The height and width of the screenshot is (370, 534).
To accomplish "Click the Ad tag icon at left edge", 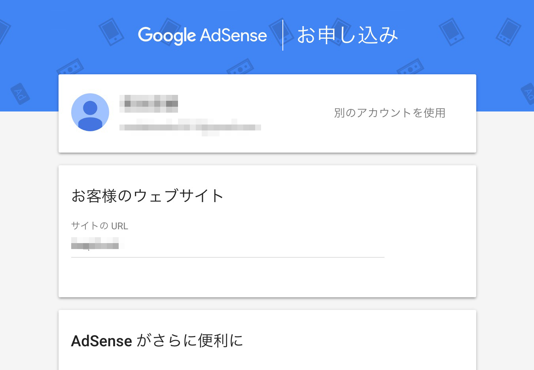I will click(x=20, y=94).
